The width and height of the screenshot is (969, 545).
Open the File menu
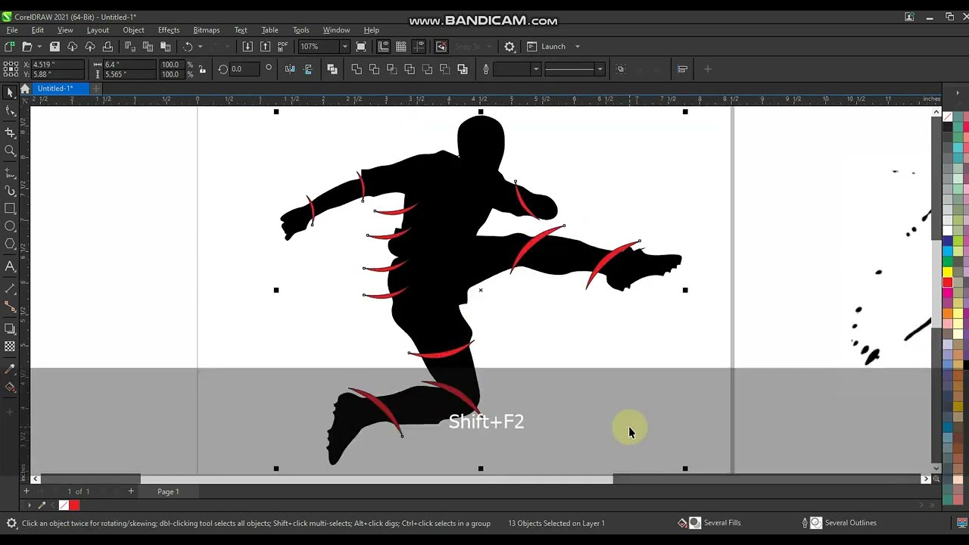tap(12, 30)
